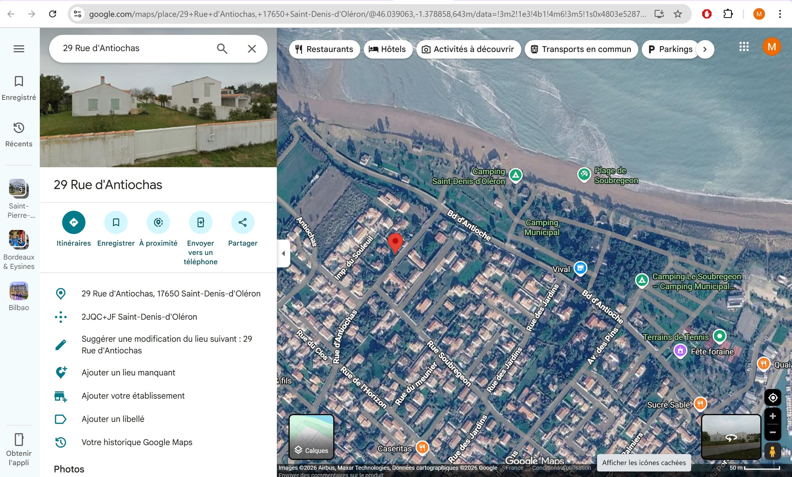Screen dimensions: 792x477
Task: Click Camping Saint-Denis-d'Oléron marker
Action: coord(516,175)
